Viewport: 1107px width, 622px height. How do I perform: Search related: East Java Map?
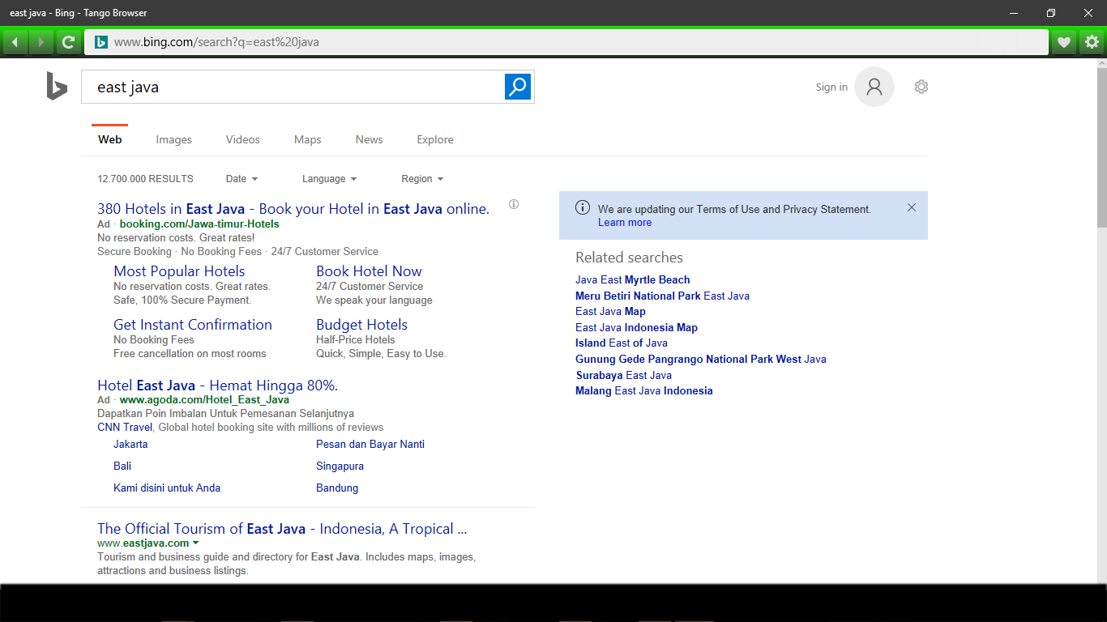pos(610,312)
